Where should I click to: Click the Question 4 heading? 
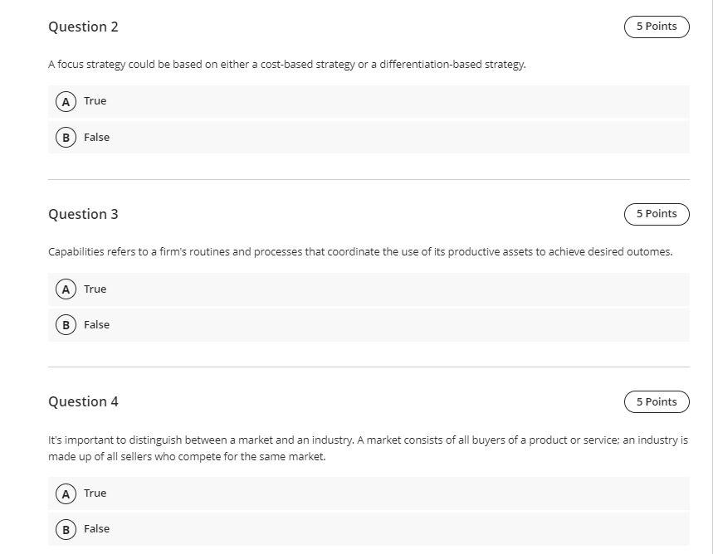click(x=83, y=401)
